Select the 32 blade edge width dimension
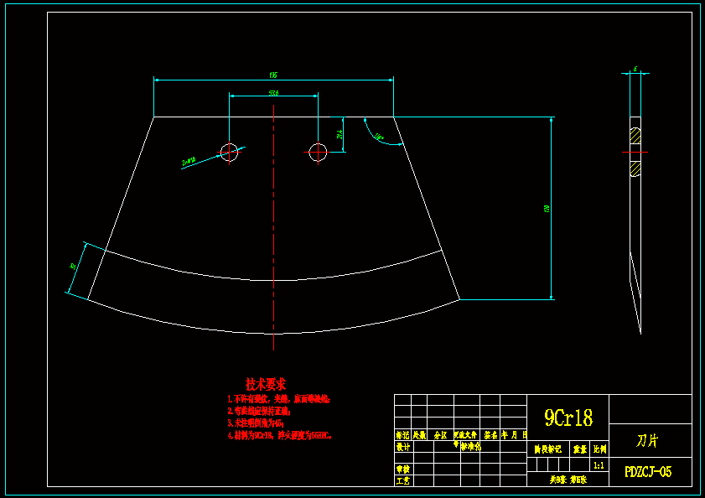Screen dimensions: 705x498 pyautogui.click(x=73, y=267)
